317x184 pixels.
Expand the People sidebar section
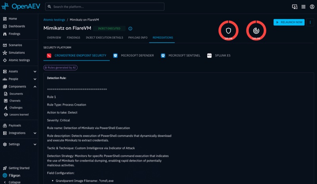point(35,79)
